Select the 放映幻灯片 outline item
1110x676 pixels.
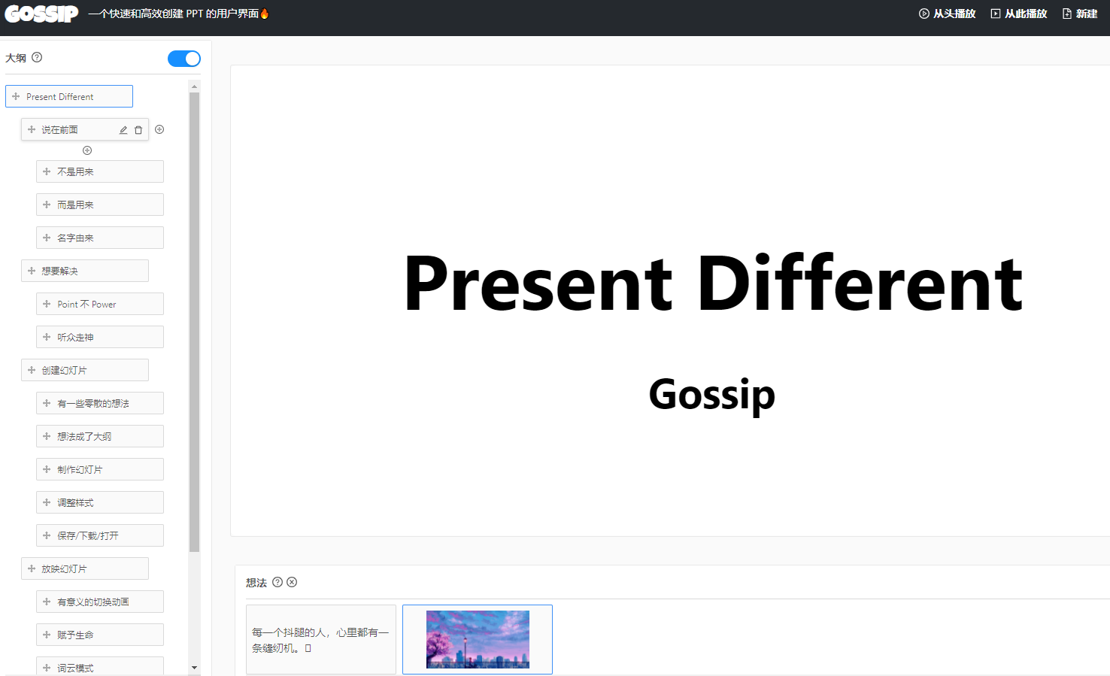click(85, 568)
